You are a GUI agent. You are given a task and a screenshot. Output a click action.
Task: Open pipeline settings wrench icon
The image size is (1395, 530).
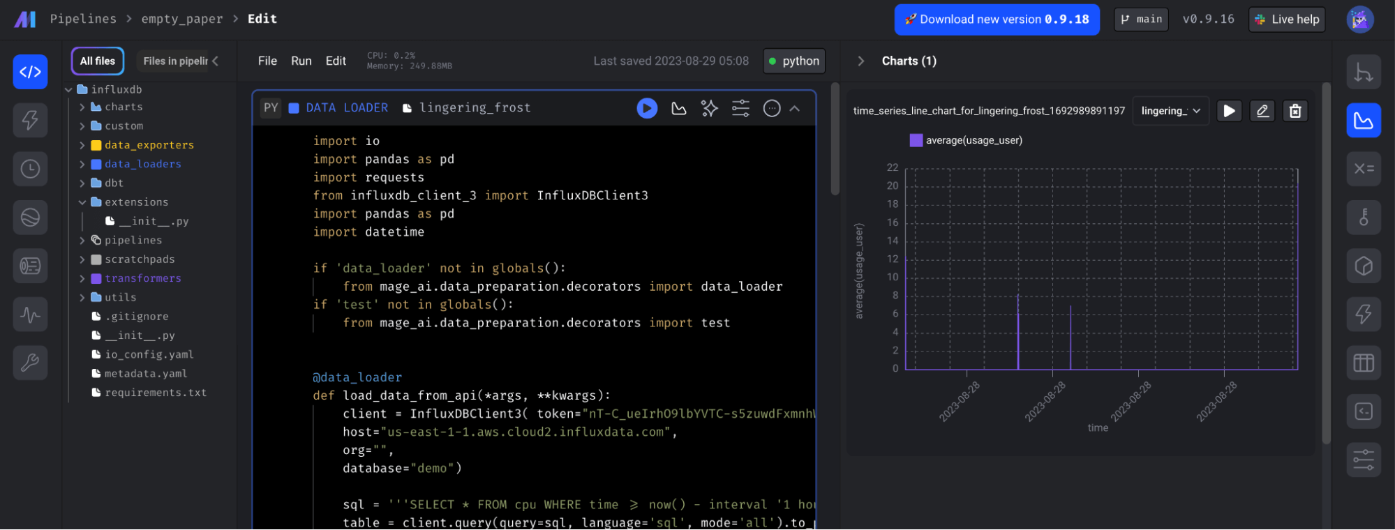click(x=30, y=363)
